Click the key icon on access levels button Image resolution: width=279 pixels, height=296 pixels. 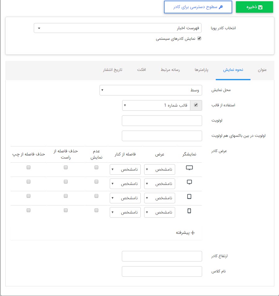click(221, 7)
